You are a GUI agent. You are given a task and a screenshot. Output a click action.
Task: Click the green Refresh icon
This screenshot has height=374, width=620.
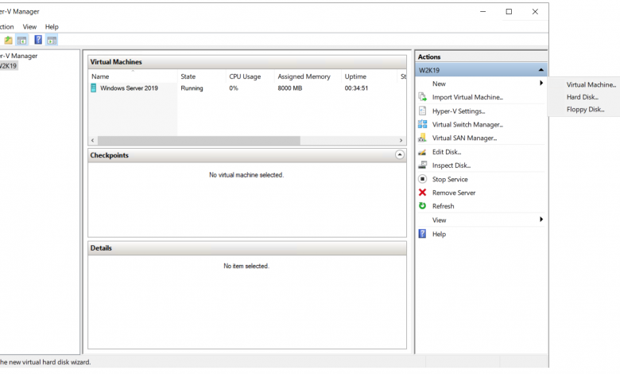click(423, 206)
